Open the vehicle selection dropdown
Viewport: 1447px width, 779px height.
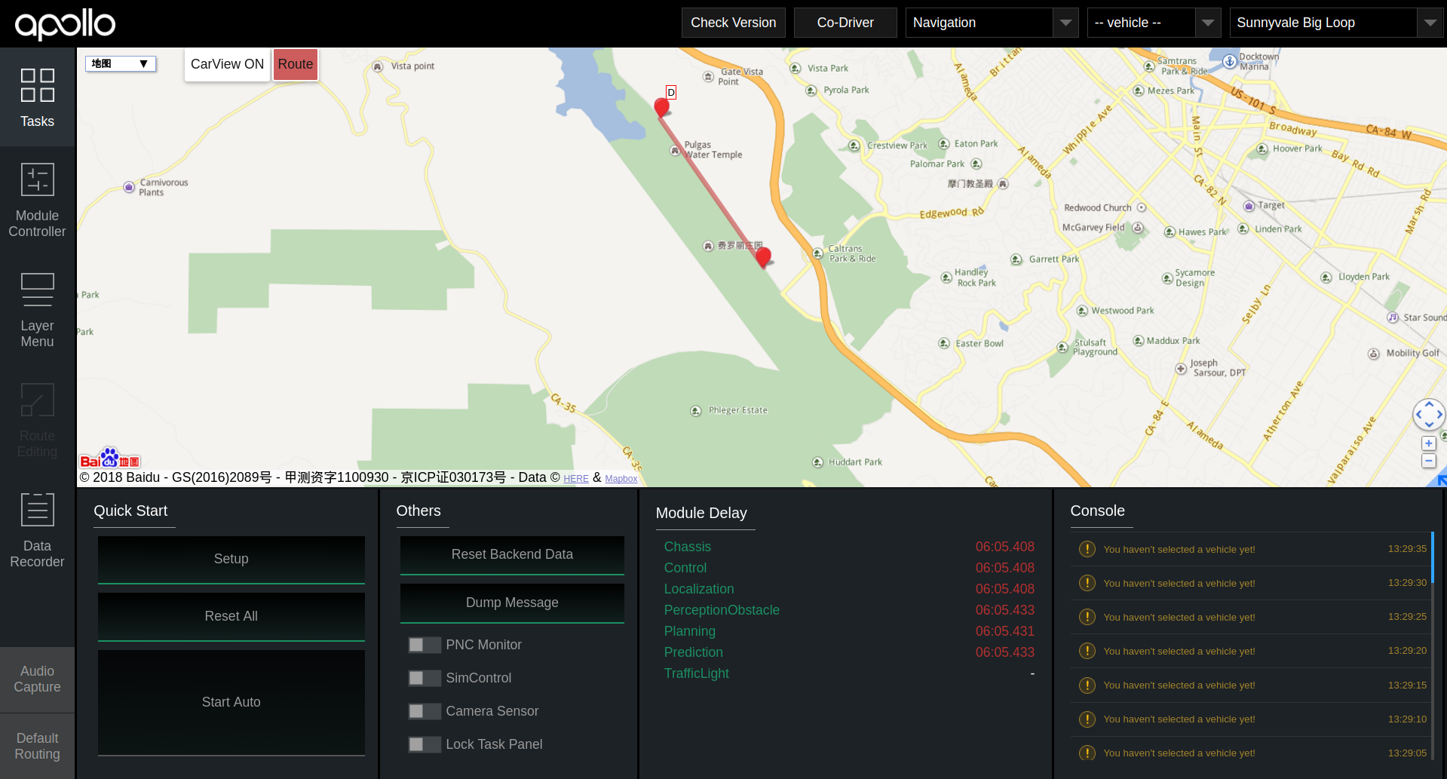tap(1154, 23)
